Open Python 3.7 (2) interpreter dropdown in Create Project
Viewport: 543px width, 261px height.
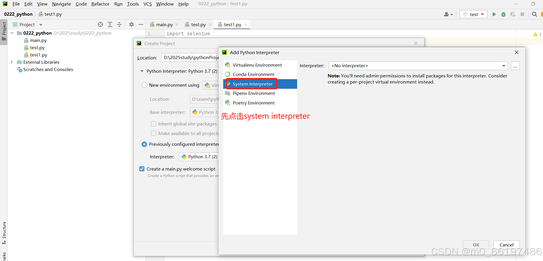[x=199, y=157]
